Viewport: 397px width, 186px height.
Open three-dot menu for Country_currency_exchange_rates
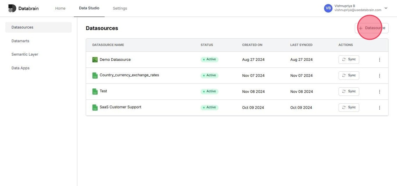379,76
